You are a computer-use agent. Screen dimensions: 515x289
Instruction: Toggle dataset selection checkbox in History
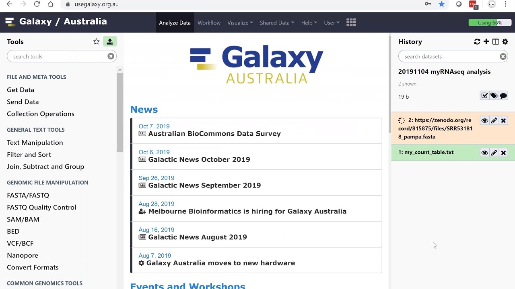point(484,96)
